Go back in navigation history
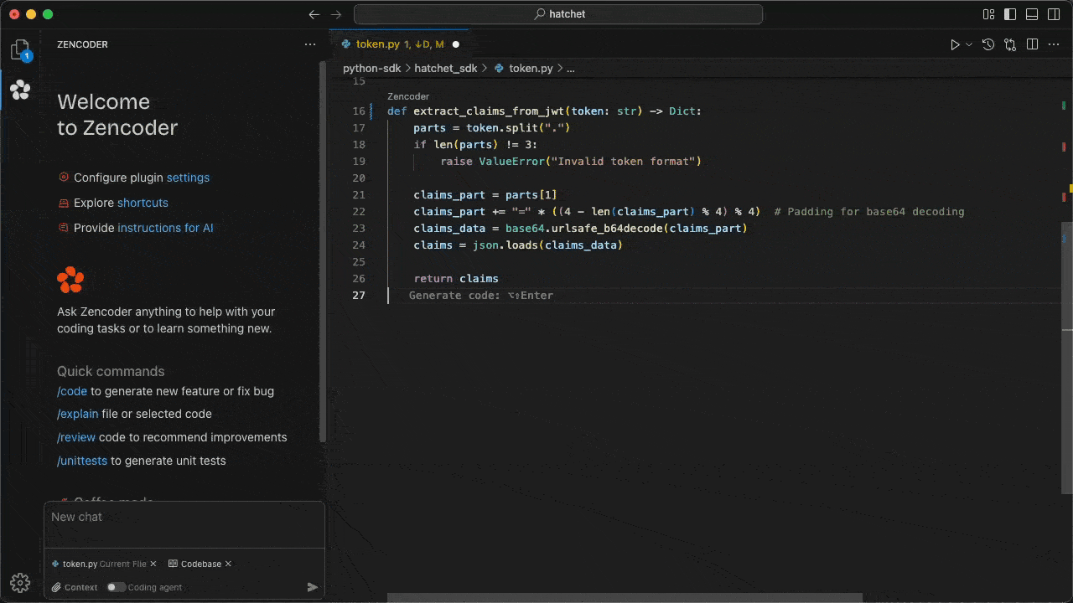This screenshot has width=1073, height=603. (314, 14)
